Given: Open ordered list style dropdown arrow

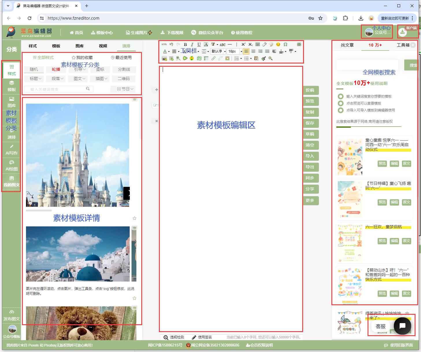Looking at the screenshot, I should click(241, 59).
